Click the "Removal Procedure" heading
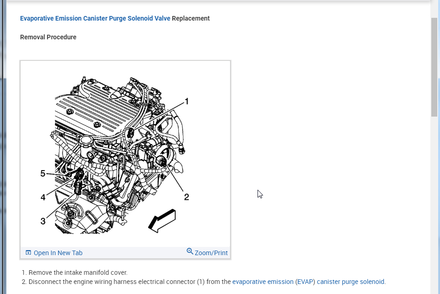Screen dimensions: 440x294 [x=48, y=37]
